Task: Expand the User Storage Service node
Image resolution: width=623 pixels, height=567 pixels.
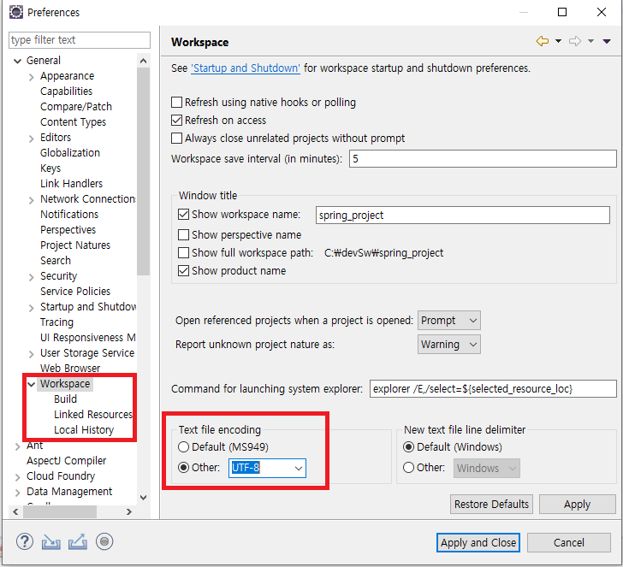Action: coord(32,354)
